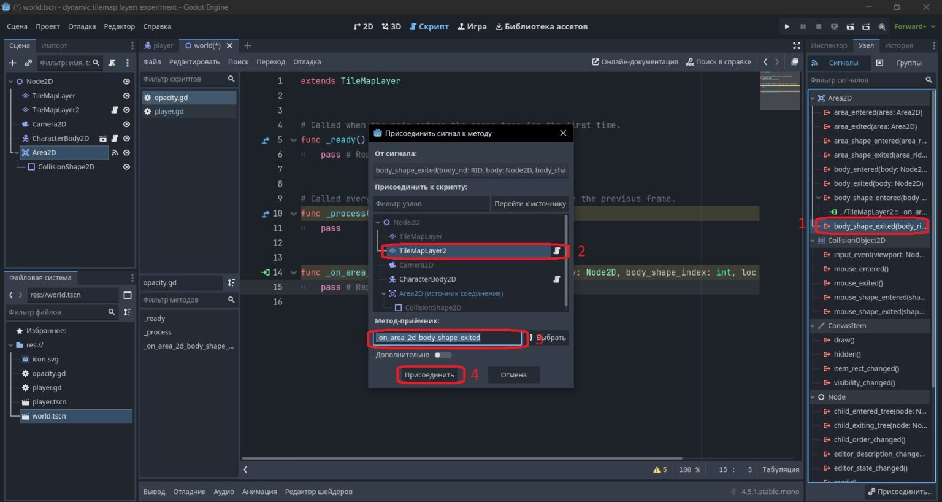The width and height of the screenshot is (942, 502).
Task: Toggle scripts panel arrow at editor bottom
Action: click(245, 470)
